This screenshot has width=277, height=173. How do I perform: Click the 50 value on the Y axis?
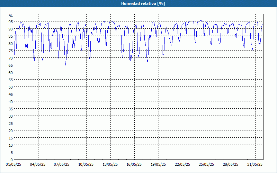pos(11,87)
